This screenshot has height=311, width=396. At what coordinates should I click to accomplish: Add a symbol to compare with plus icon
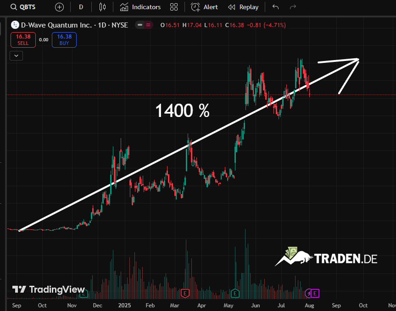pyautogui.click(x=59, y=7)
